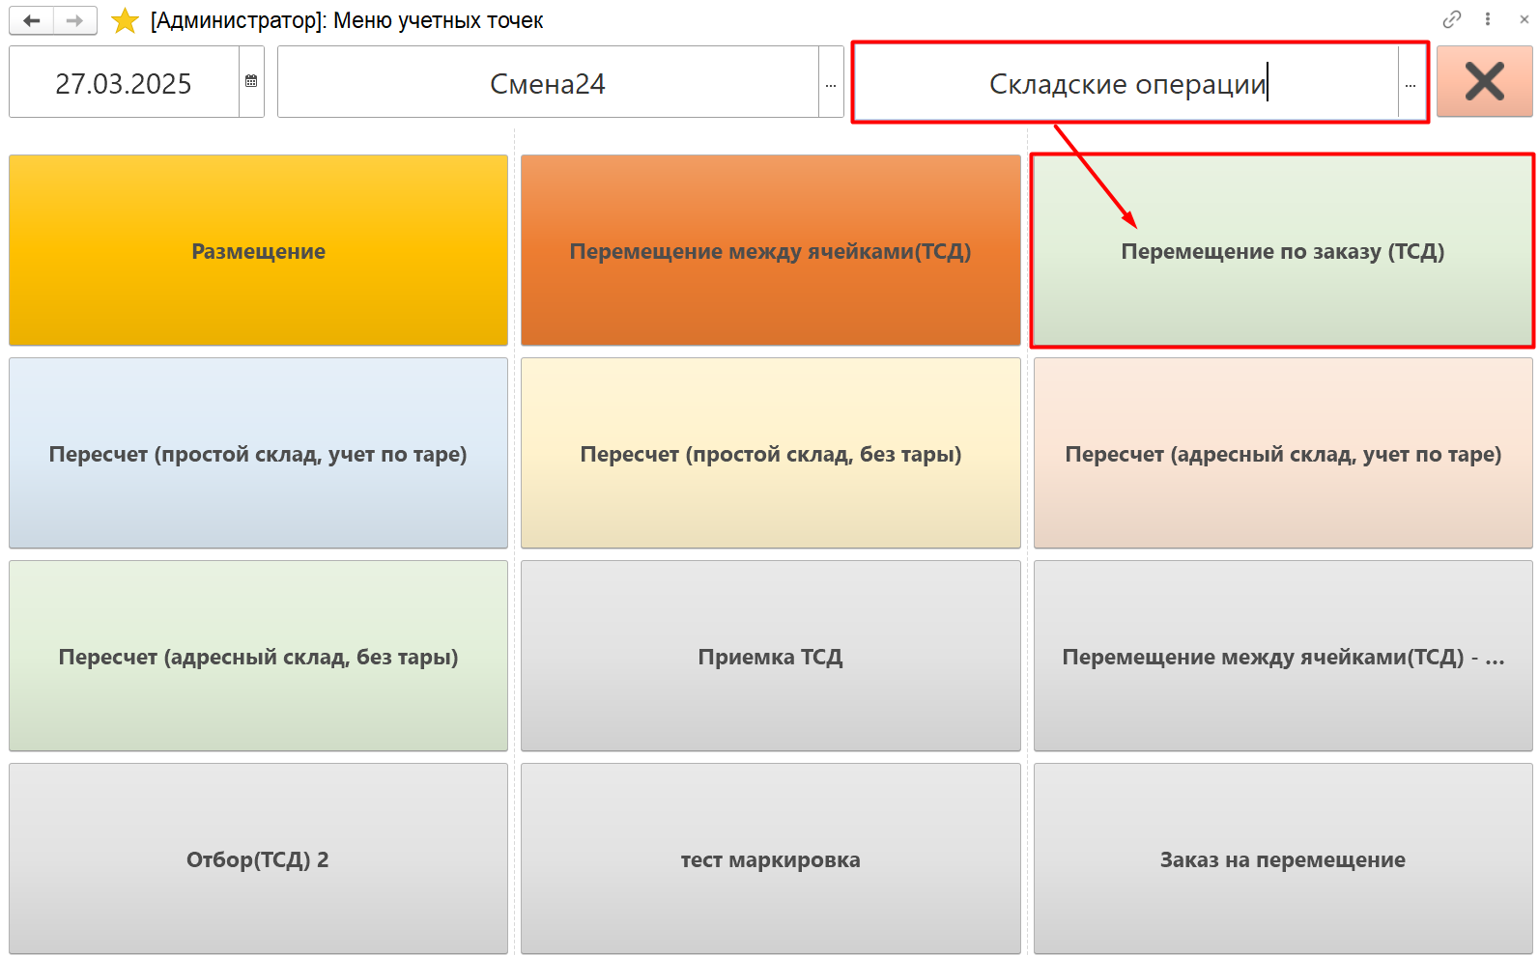Open the Размещение operation tile
Viewport: 1539px width, 956px height.
coord(258,251)
